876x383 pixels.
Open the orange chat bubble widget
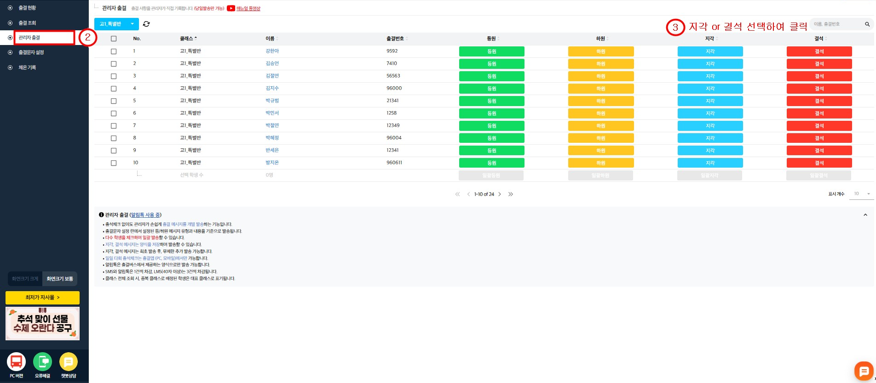(x=864, y=371)
